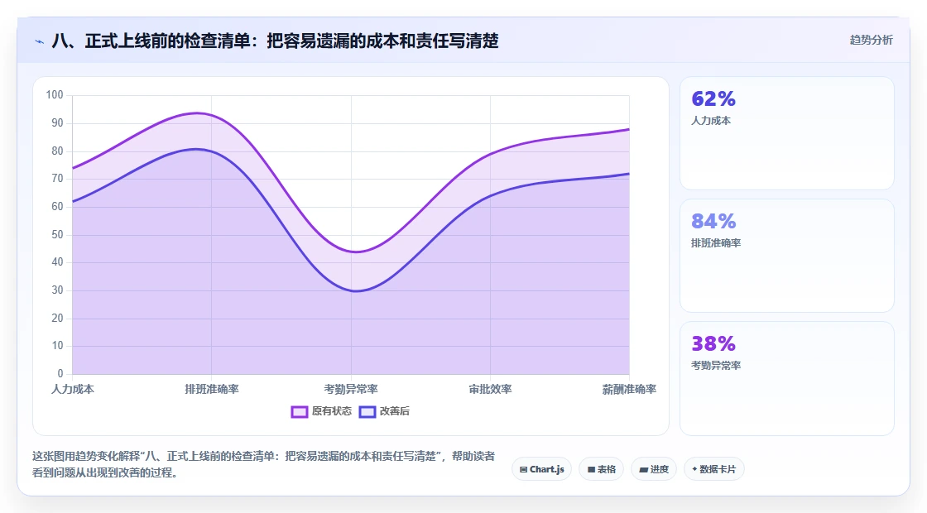Click the 50 y-axis tick label
The width and height of the screenshot is (927, 513).
coord(57,235)
